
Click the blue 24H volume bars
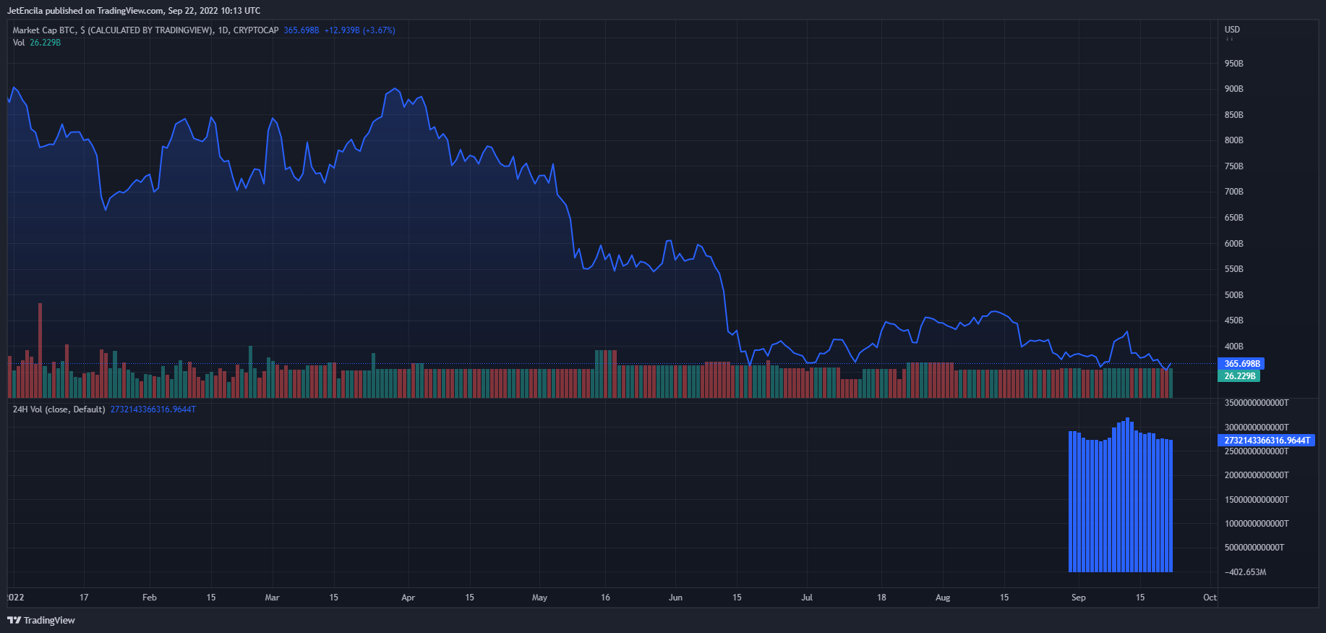[x=1120, y=506]
